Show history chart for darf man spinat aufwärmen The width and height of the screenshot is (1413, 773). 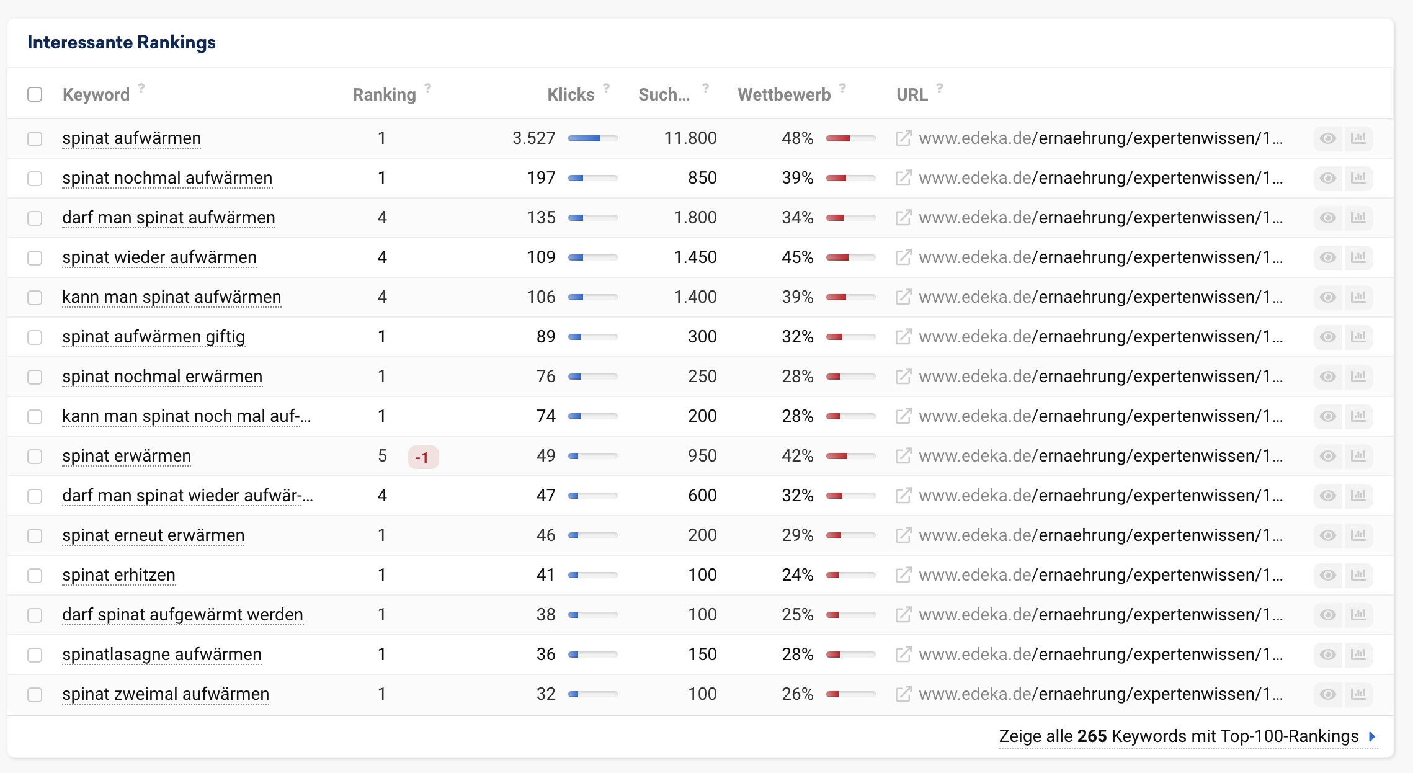tap(1358, 218)
